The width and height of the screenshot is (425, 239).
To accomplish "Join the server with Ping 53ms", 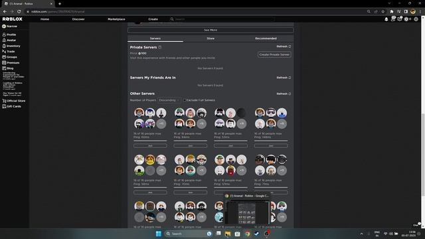I will pyautogui.click(x=230, y=146).
